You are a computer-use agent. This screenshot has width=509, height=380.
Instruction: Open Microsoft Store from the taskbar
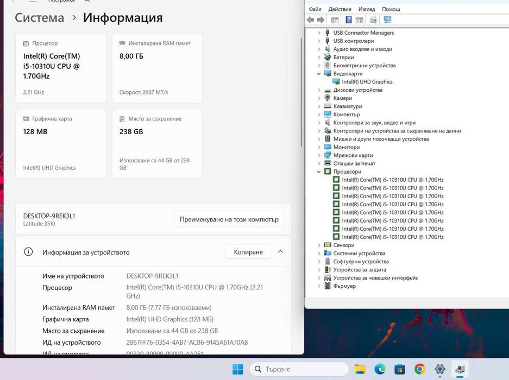(400, 369)
